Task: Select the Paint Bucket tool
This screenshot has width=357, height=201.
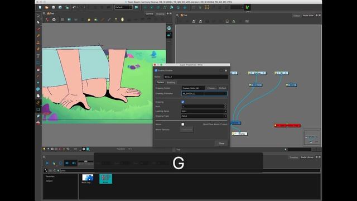Action: [38, 69]
